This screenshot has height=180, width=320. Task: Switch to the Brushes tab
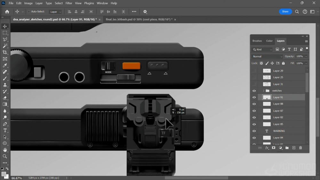(x=257, y=41)
